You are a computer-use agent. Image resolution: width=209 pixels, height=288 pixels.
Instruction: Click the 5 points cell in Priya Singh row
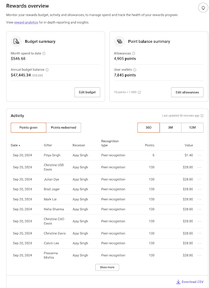(153, 155)
